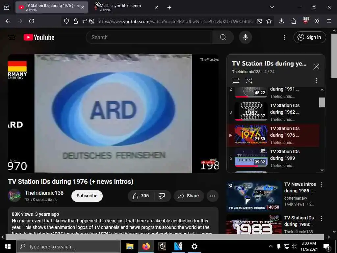Play TV Station IDs during 1962 from playlist

[273, 112]
